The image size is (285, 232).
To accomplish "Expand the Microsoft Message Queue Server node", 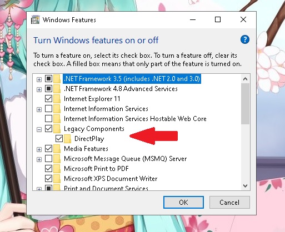I will coord(39,159).
